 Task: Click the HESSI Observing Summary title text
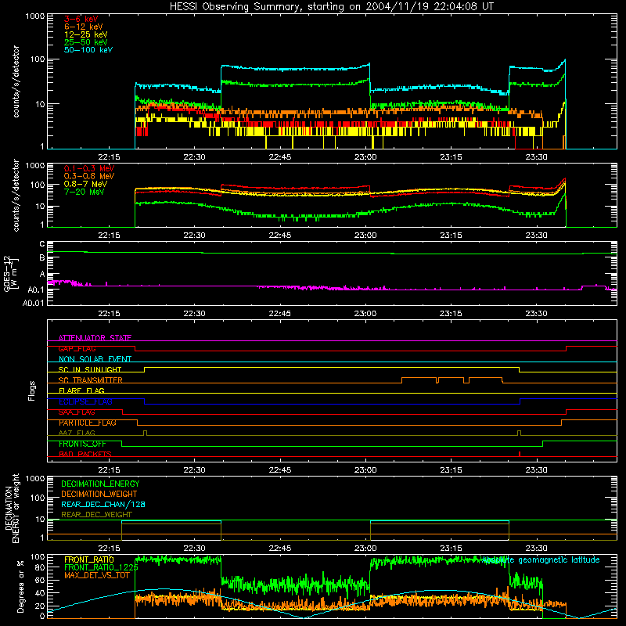331,6
